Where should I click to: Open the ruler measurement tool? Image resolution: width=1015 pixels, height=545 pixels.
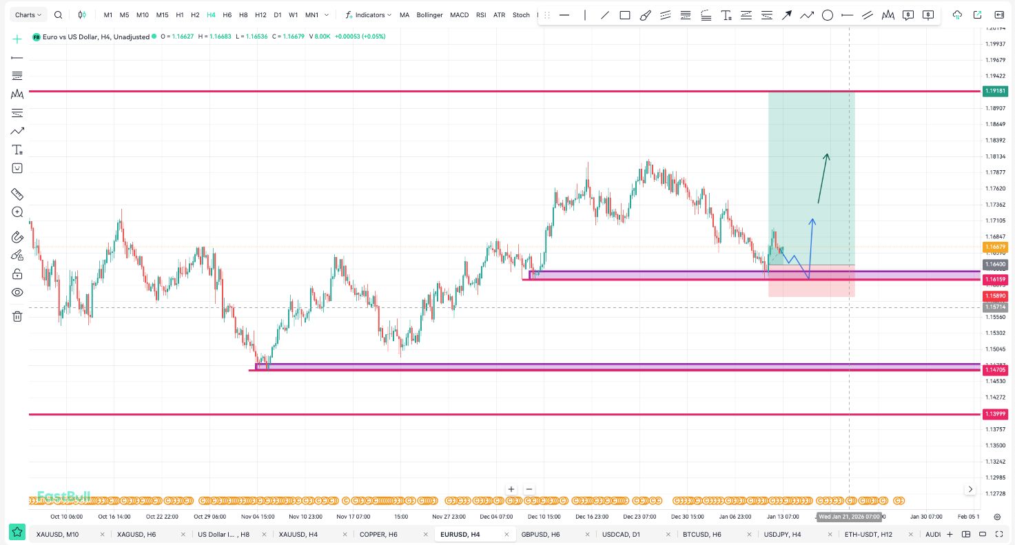[17, 194]
